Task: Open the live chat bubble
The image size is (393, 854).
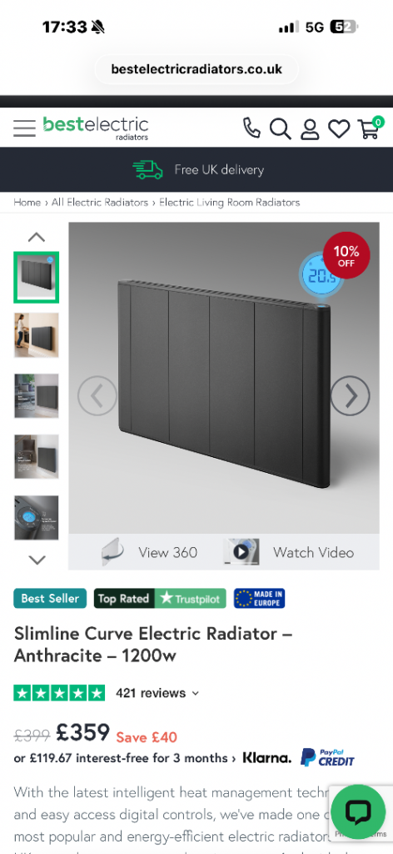Action: (358, 812)
